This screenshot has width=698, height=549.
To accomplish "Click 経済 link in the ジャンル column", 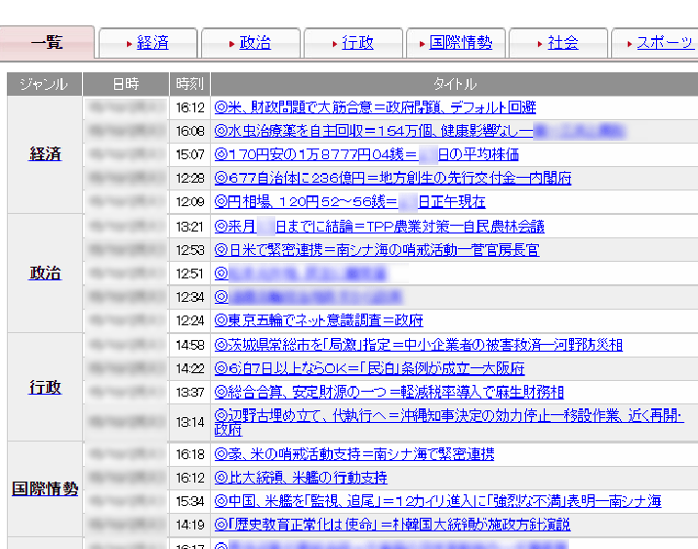I will click(45, 154).
